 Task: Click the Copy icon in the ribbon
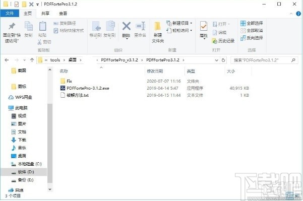click(28, 26)
